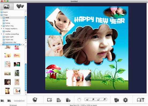Click the random photo layout icon
148x106 pixels.
[35, 100]
